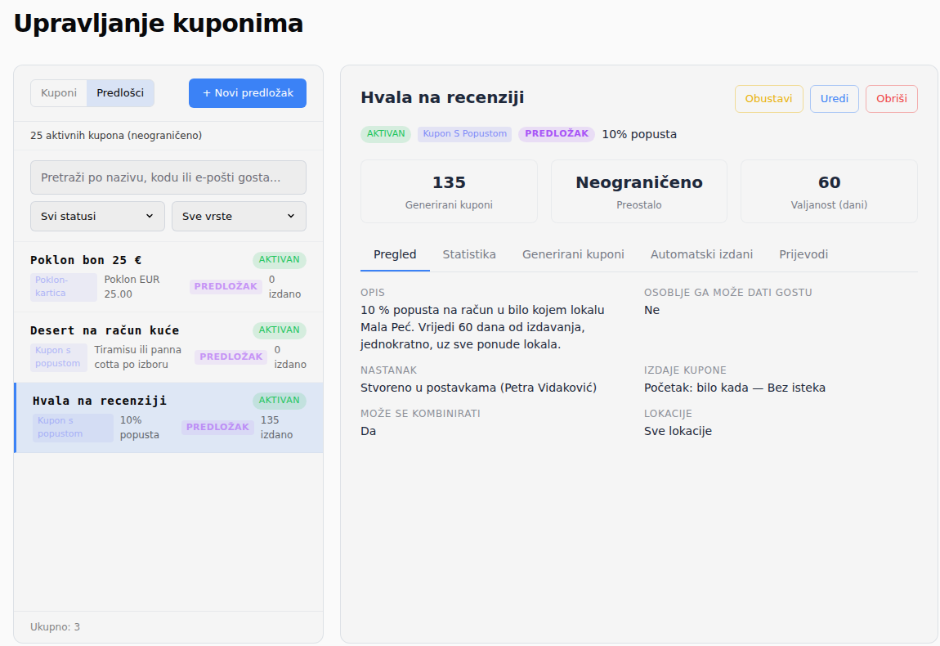Click the 135 Generirani kuponi stat card
This screenshot has width=940, height=646.
[x=449, y=191]
